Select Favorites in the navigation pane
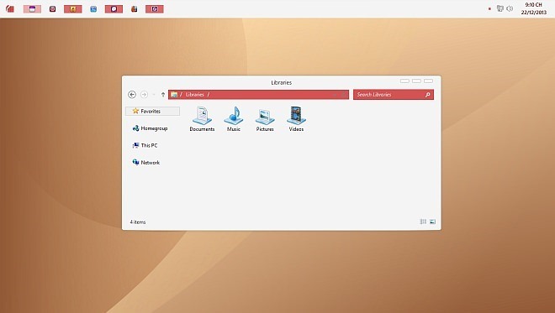This screenshot has height=313, width=555. (152, 111)
